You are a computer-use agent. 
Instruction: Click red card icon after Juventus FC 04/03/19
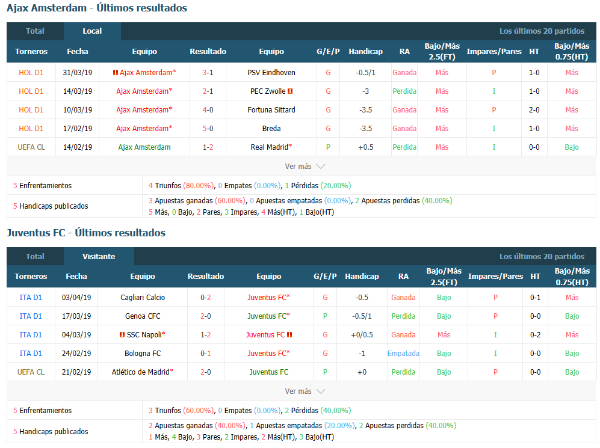[x=289, y=335]
